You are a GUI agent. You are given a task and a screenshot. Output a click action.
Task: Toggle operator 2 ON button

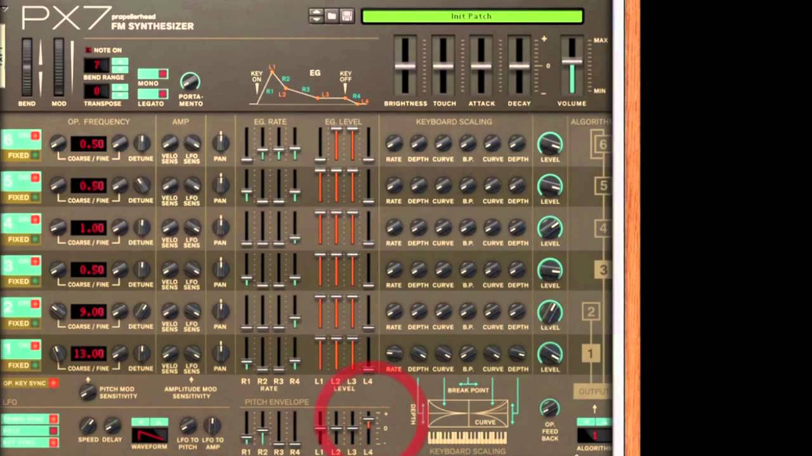click(x=21, y=307)
